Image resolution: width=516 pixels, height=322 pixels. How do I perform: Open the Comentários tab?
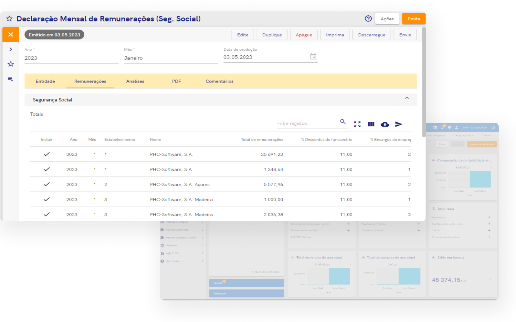point(219,81)
